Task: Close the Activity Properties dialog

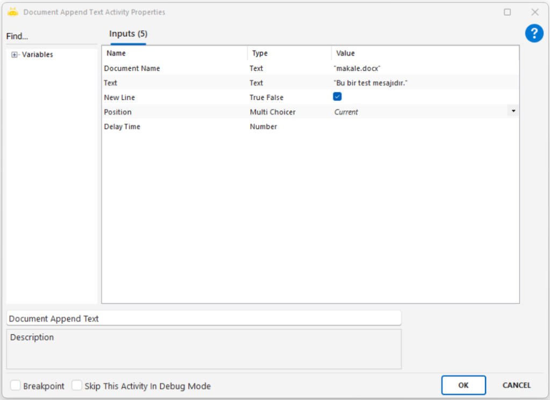Action: coord(534,12)
